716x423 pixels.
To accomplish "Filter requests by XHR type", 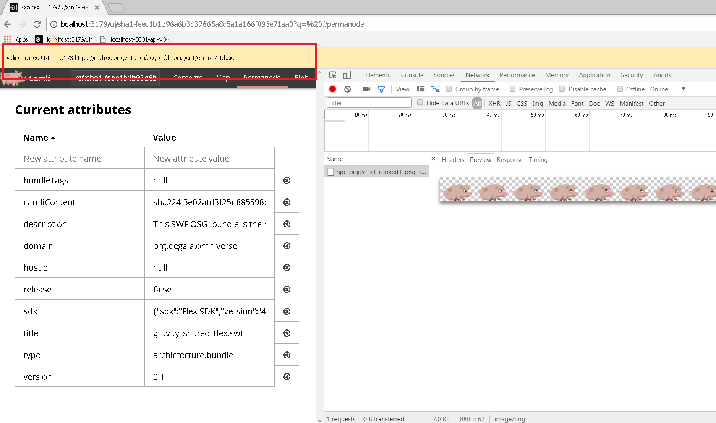I will (494, 103).
